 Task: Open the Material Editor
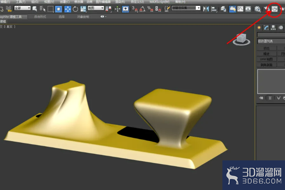pos(257,9)
